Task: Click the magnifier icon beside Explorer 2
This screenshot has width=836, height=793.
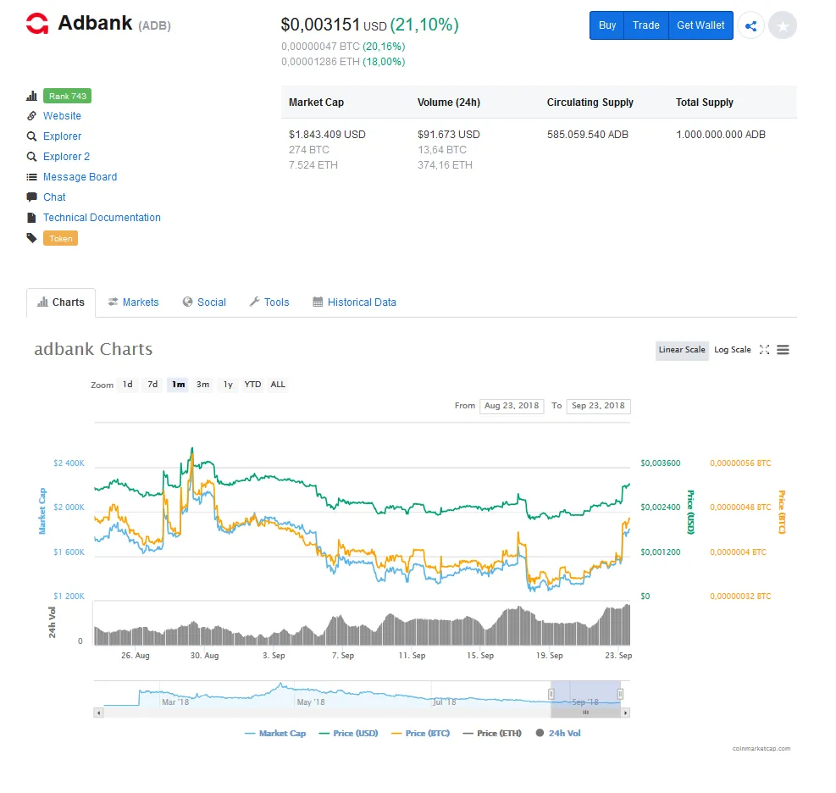Action: tap(31, 156)
